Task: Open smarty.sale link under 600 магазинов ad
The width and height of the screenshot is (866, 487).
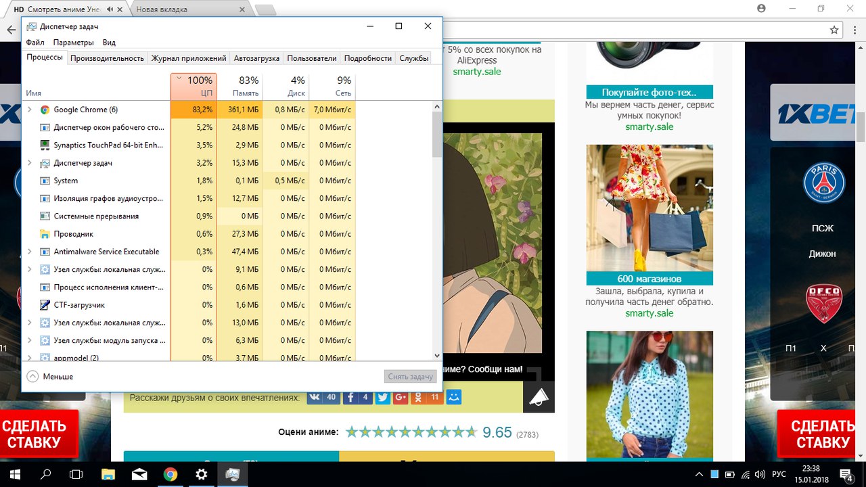Action: pyautogui.click(x=649, y=313)
